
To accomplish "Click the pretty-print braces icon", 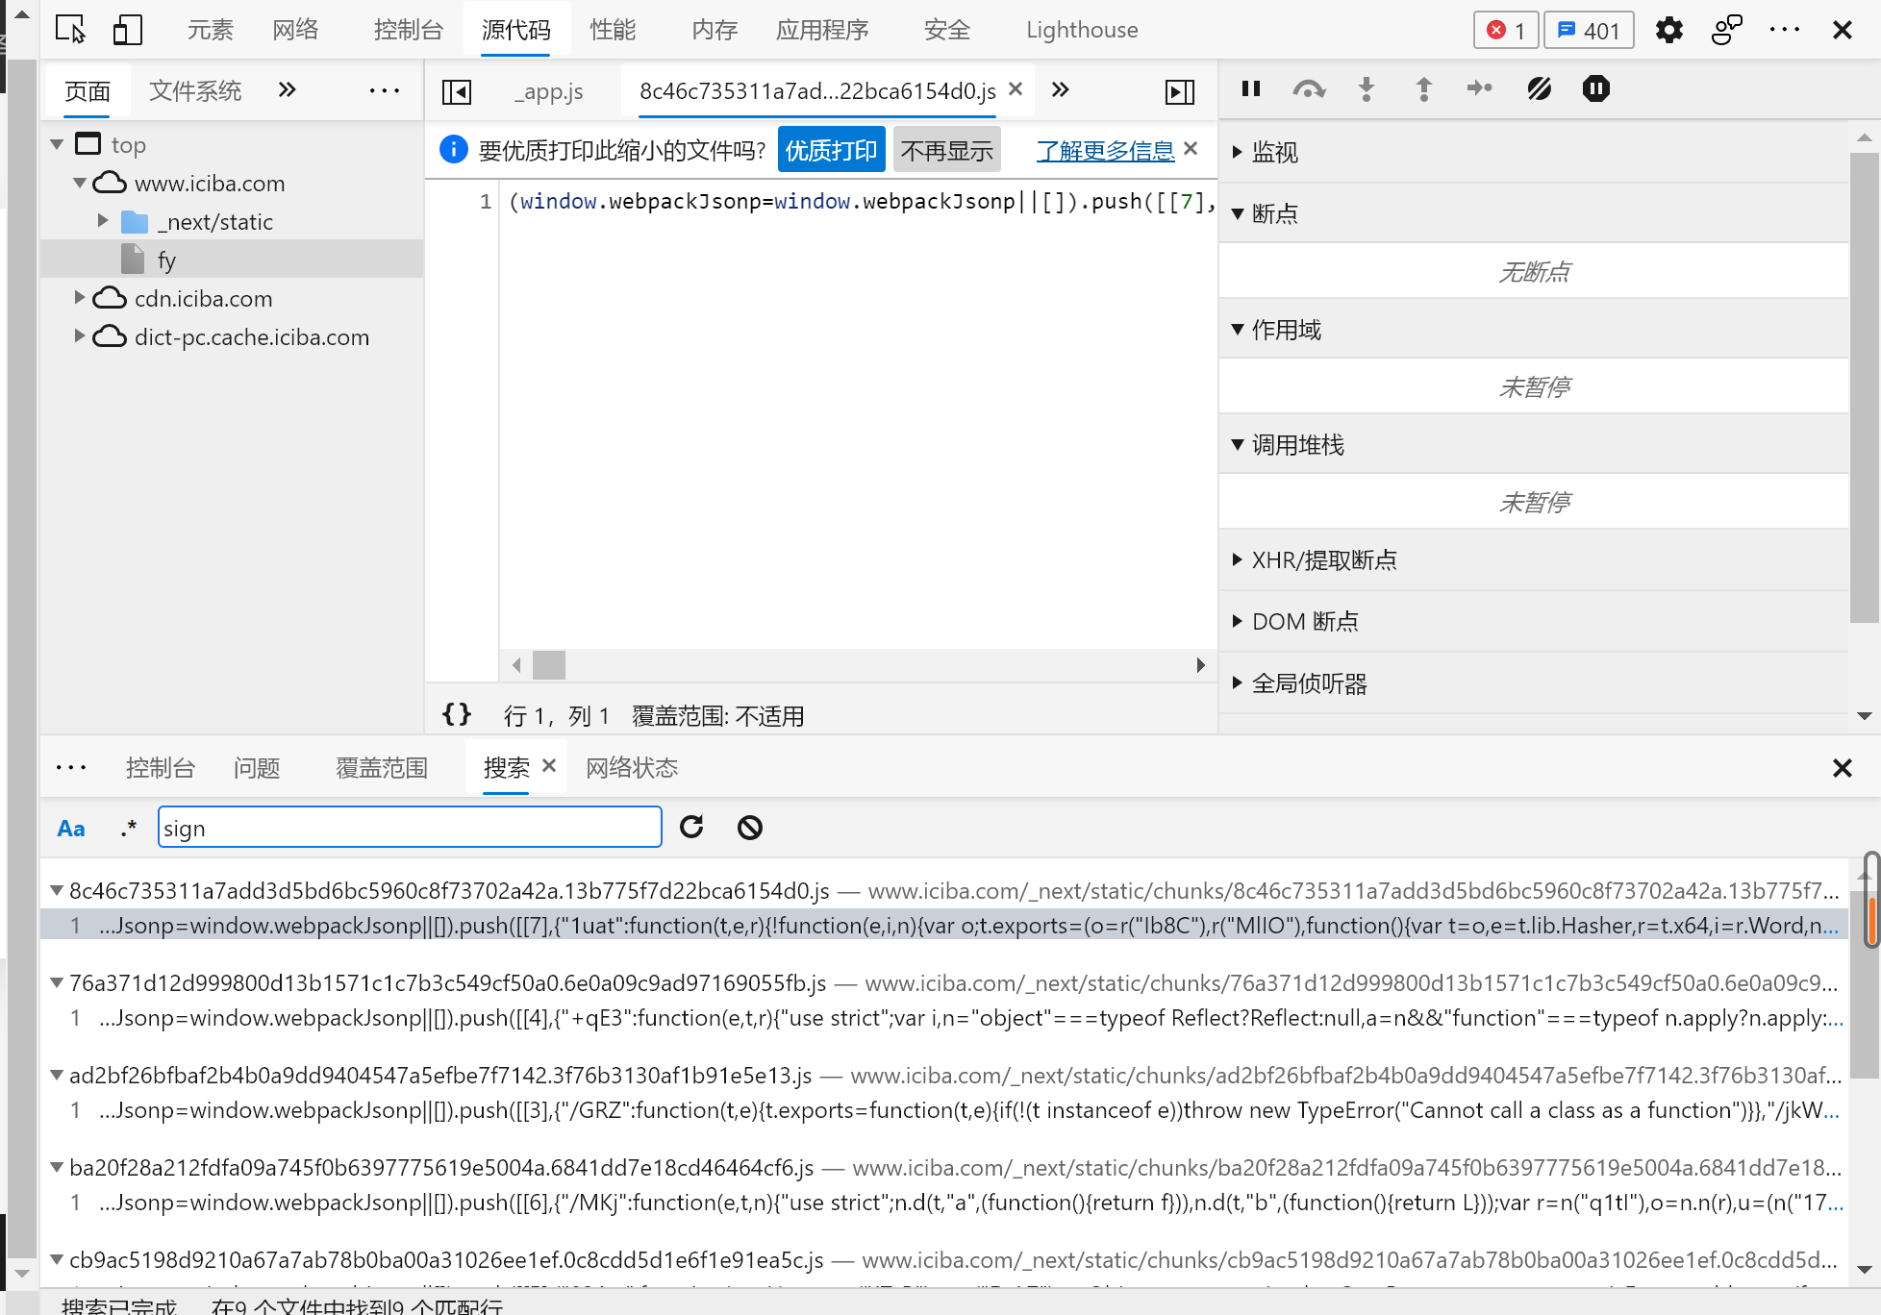I will (x=457, y=714).
